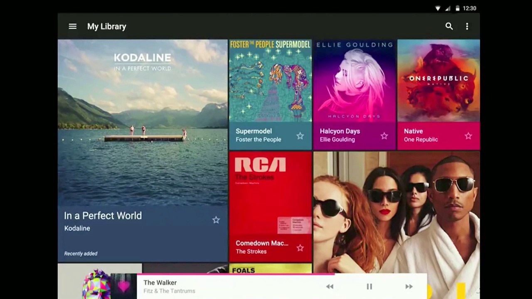
Task: Click the search magnifier icon
Action: coord(449,26)
